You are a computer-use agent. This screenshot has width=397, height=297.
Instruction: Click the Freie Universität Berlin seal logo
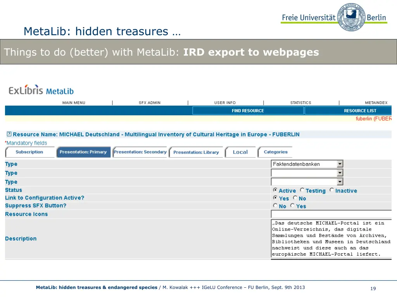point(351,17)
